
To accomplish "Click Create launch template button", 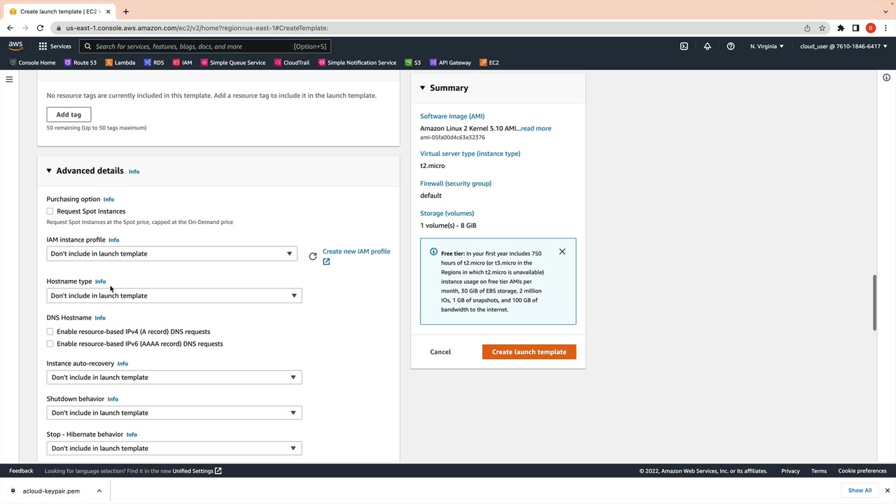I will (529, 351).
